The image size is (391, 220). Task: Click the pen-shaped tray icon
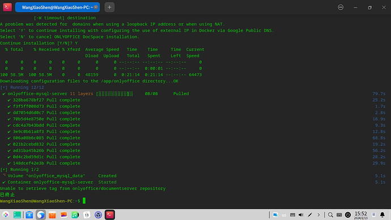point(310,215)
